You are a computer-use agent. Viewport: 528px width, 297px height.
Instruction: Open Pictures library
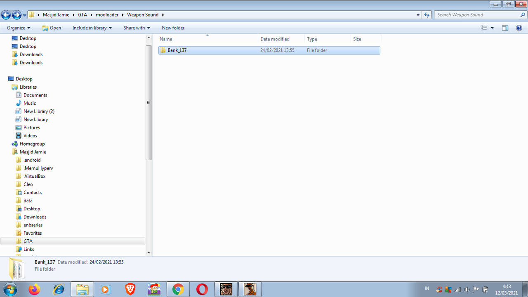pos(31,127)
